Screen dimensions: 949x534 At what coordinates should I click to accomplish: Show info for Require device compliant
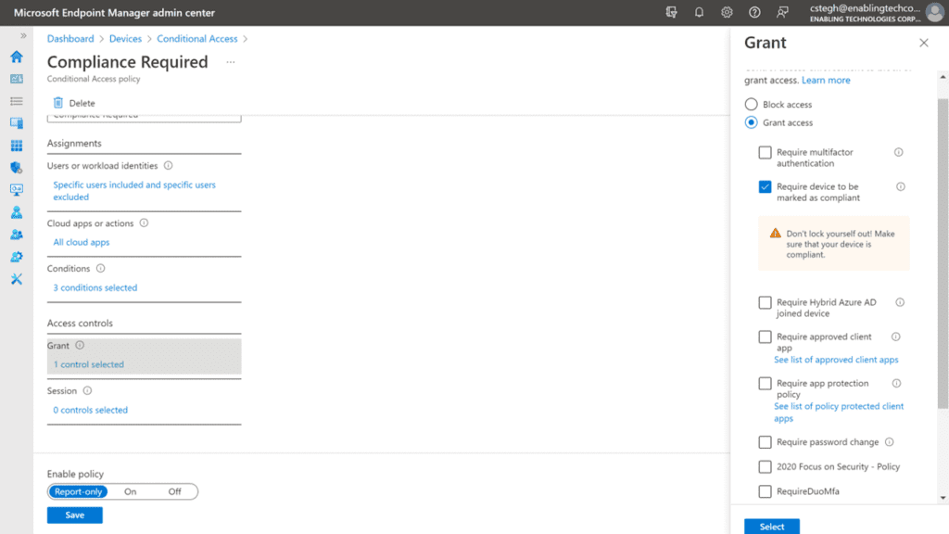tap(901, 186)
